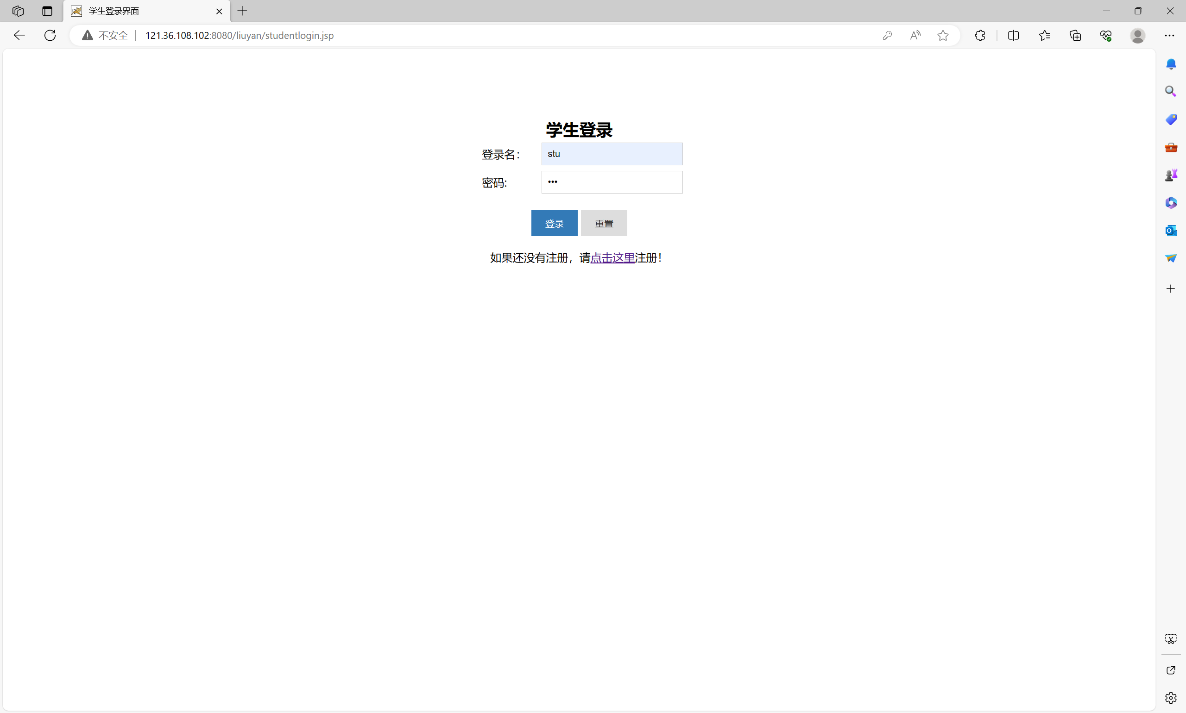The width and height of the screenshot is (1186, 713).
Task: Open a new tab with plus button
Action: tap(242, 11)
